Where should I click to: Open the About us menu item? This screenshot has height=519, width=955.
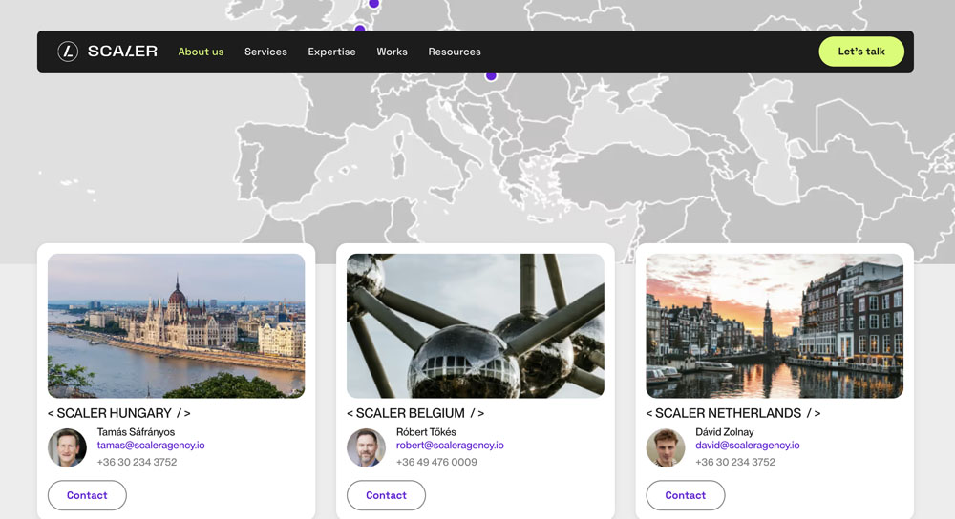point(201,52)
